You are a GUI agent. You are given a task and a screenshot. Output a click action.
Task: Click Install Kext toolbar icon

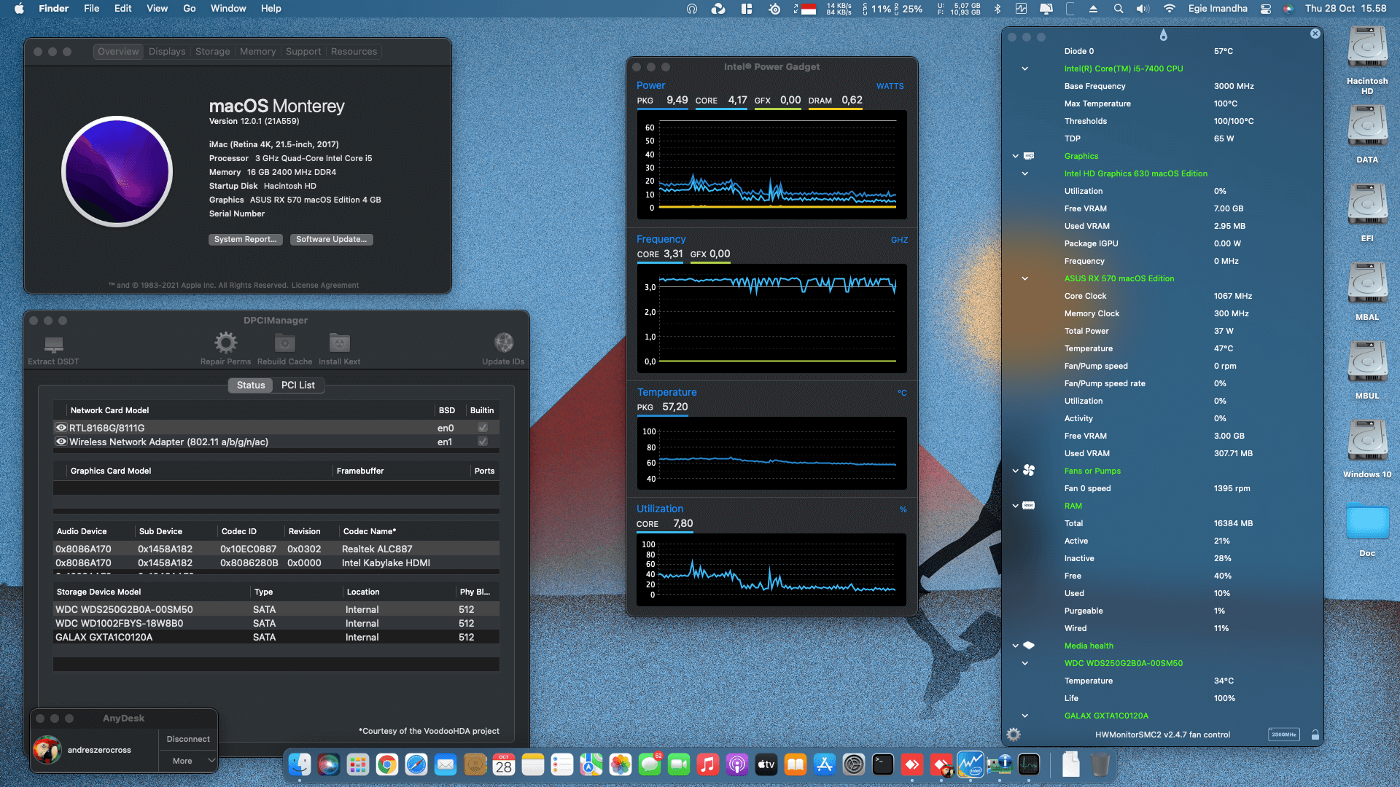(x=339, y=342)
